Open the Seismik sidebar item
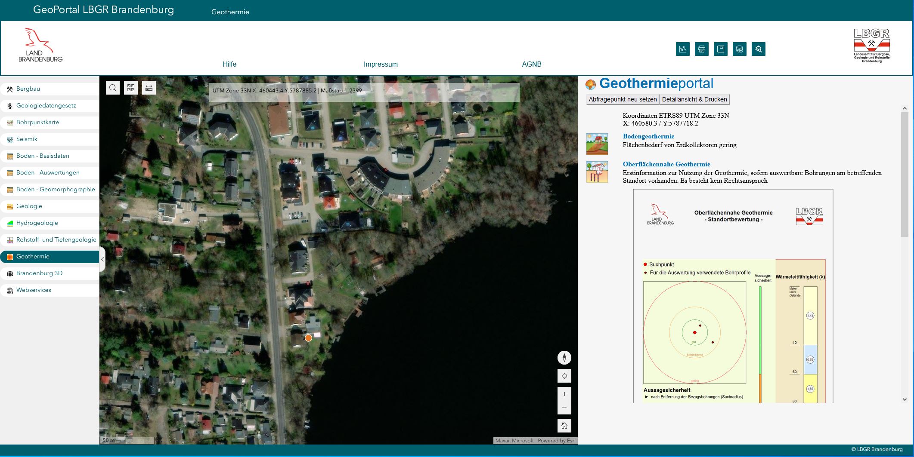The width and height of the screenshot is (914, 457). 50,139
